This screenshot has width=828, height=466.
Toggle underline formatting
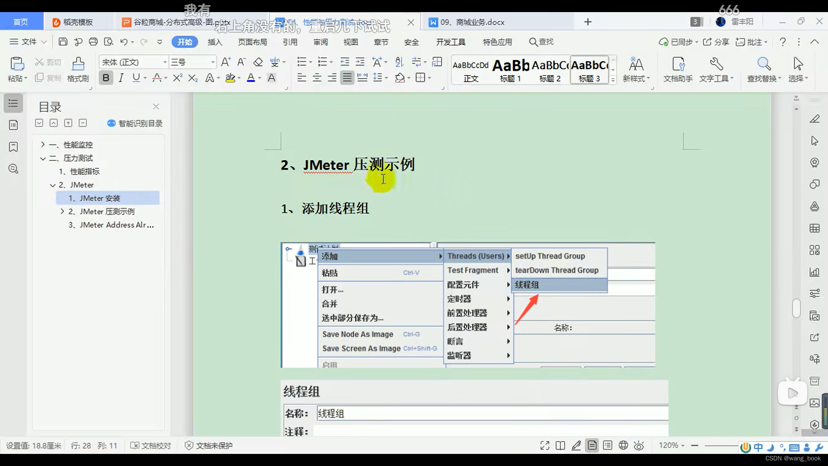136,78
